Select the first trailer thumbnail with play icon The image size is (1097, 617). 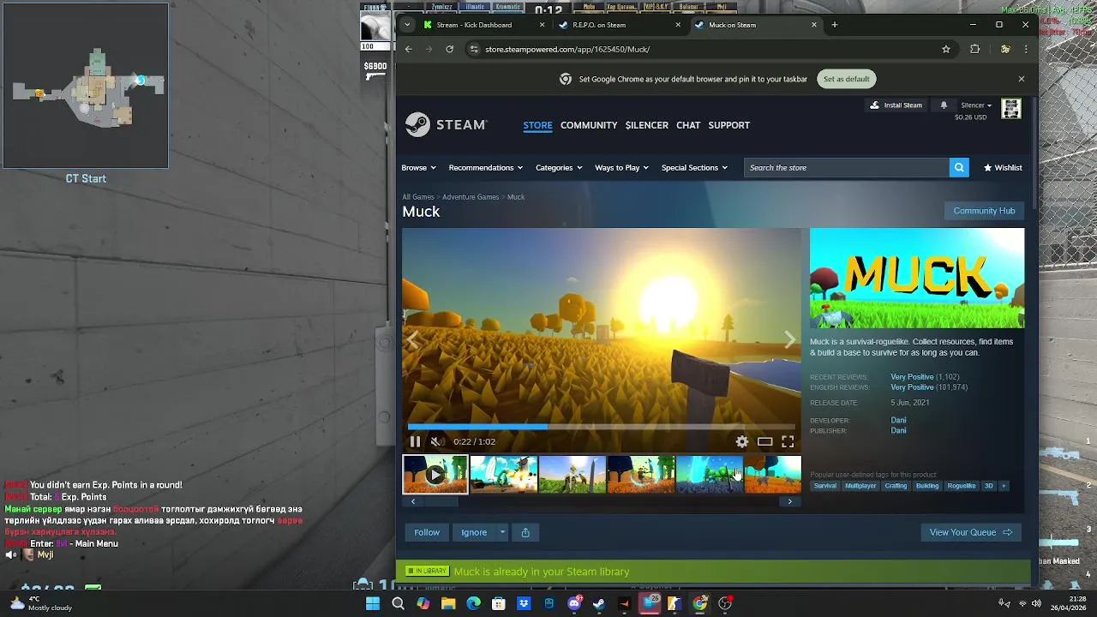click(435, 475)
